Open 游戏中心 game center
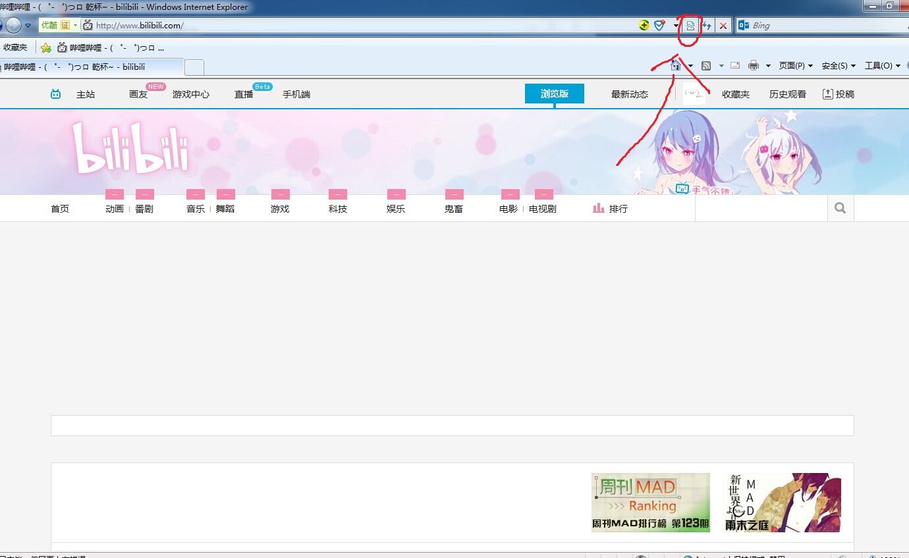Image resolution: width=909 pixels, height=558 pixels. [191, 94]
